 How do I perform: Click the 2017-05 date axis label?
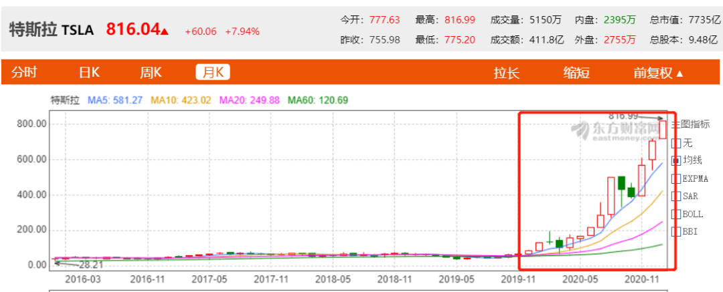click(x=209, y=279)
